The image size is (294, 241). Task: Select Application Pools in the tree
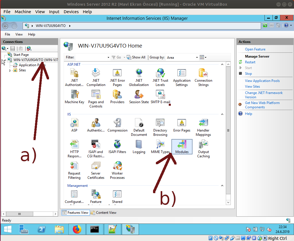[x=32, y=65]
